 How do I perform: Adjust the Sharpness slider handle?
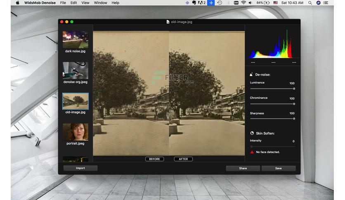point(294,119)
